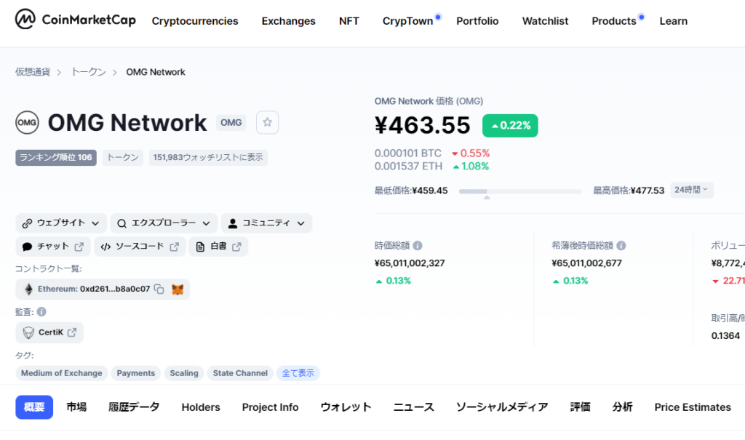Expand the エクスプローラー dropdown
This screenshot has width=745, height=440.
coord(164,223)
